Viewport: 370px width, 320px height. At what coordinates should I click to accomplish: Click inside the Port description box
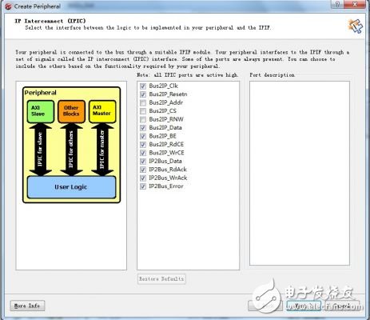pyautogui.click(x=300, y=174)
